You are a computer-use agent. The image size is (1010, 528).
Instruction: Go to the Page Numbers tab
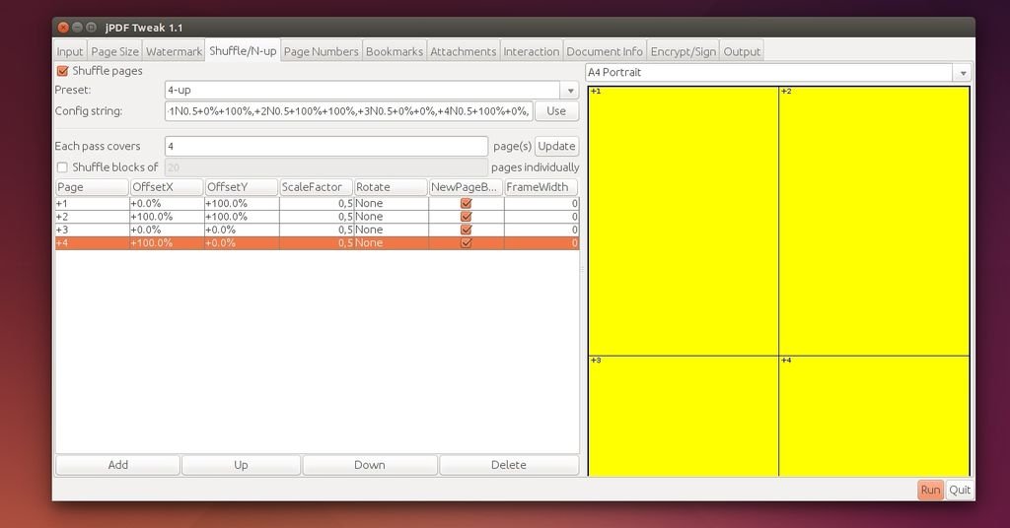(x=321, y=51)
